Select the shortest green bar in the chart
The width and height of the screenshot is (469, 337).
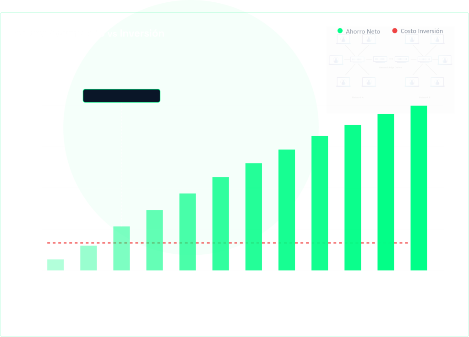55,265
